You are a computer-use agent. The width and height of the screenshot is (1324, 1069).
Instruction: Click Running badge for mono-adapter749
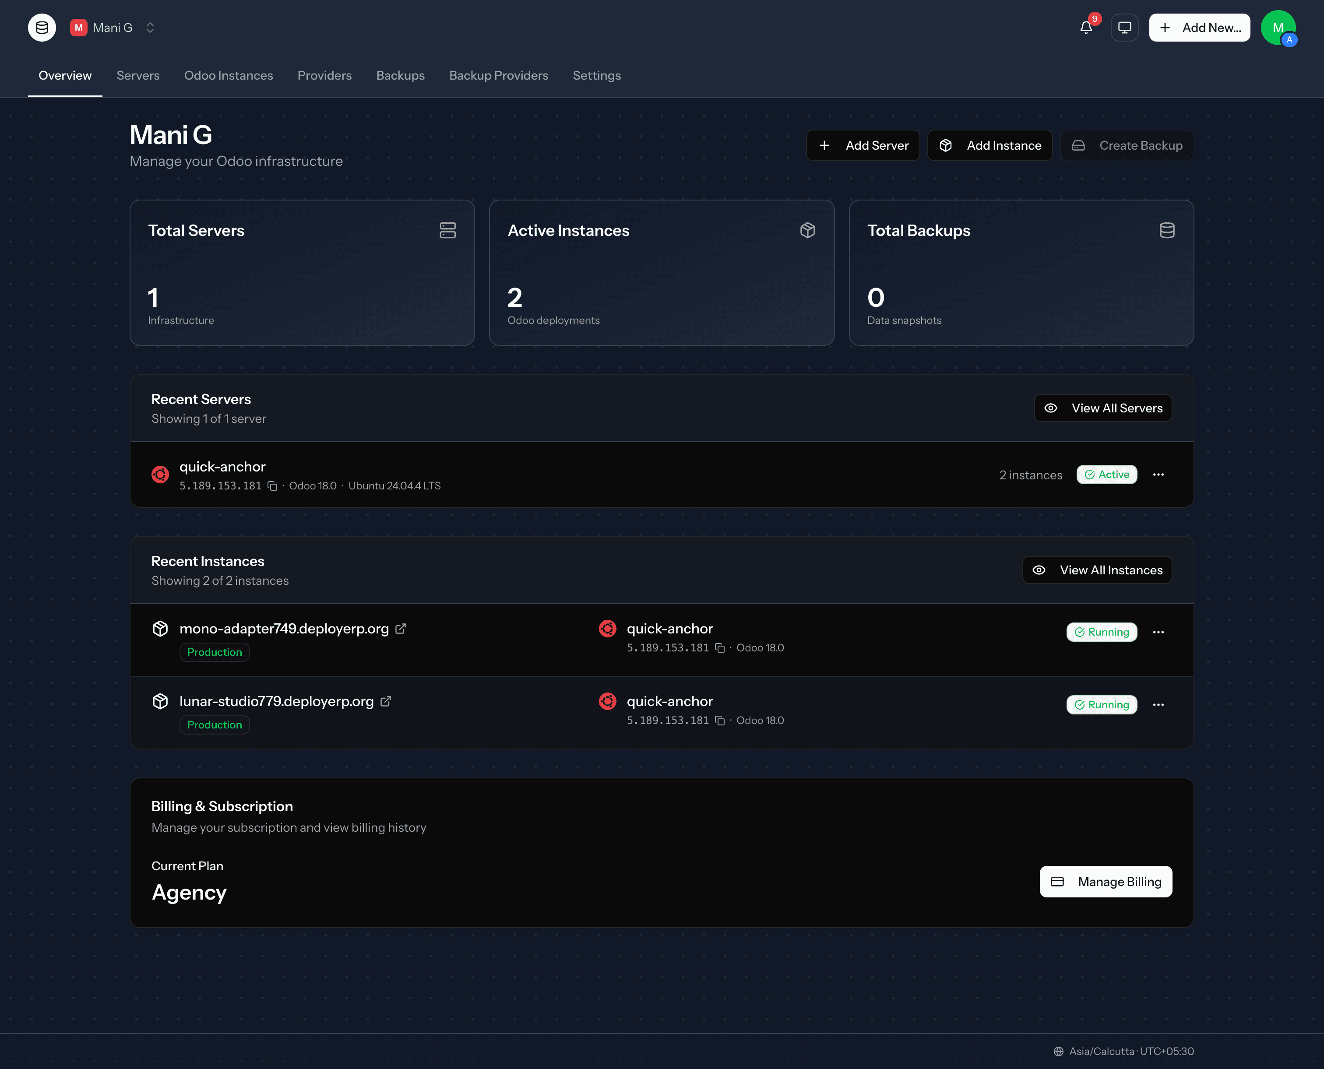(1102, 633)
